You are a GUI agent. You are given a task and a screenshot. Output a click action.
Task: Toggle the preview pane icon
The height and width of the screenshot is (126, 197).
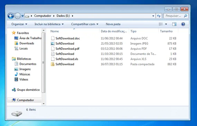pos(174,24)
